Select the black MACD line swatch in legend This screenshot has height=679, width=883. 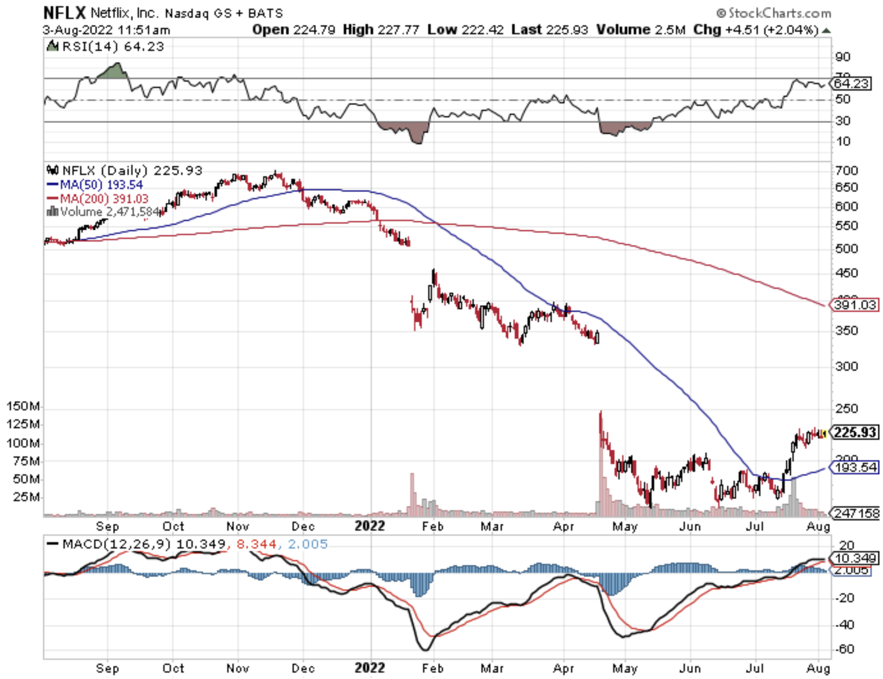pos(53,544)
